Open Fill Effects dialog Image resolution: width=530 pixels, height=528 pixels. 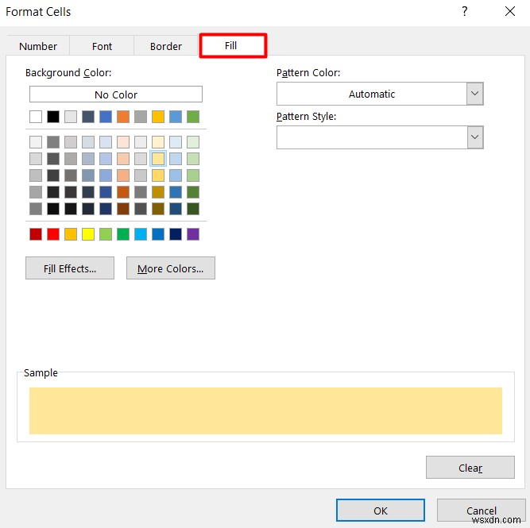[70, 268]
